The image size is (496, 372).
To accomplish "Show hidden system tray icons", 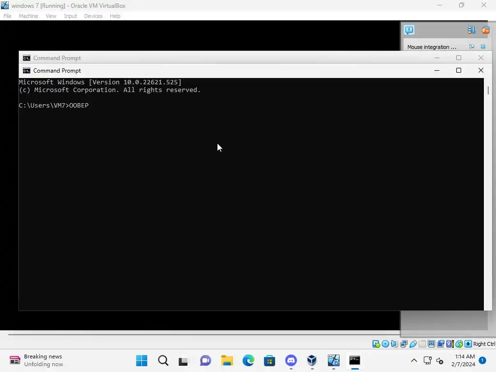I will pos(414,360).
